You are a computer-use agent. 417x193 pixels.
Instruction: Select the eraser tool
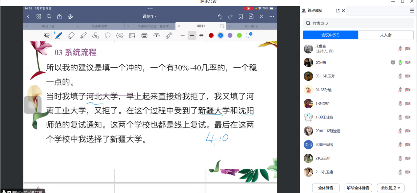(71, 35)
